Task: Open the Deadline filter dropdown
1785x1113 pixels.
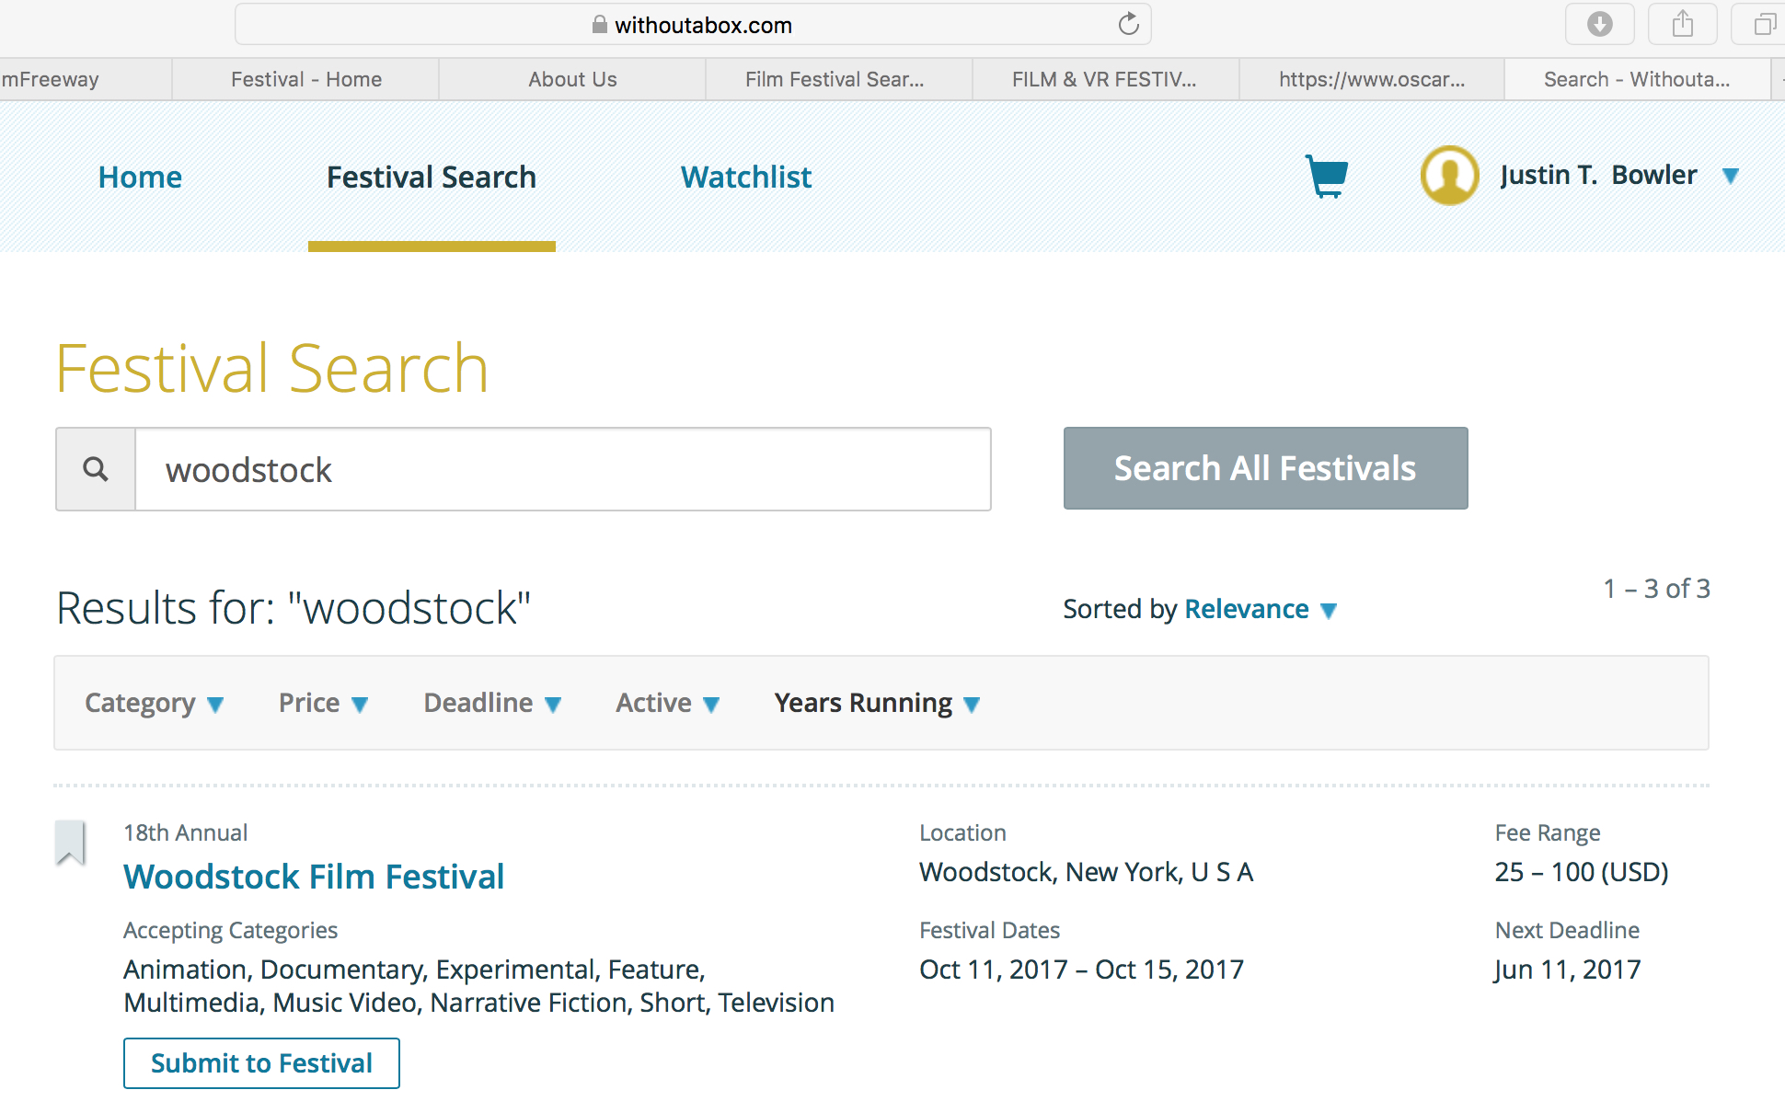Action: point(491,704)
